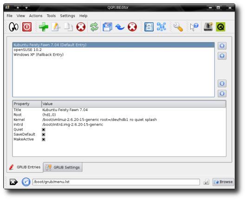The width and height of the screenshot is (246, 200).
Task: Move entry down with upper down-arrow button
Action: point(222,84)
